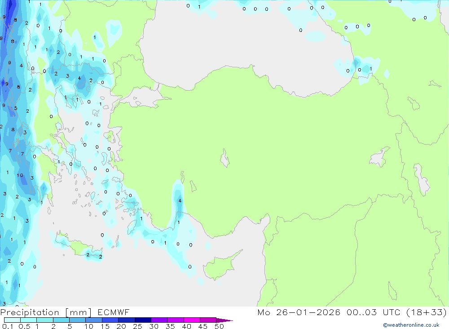The width and height of the screenshot is (449, 329).
Task: Click the "Precipitation [mm]" title text
Action: click(46, 312)
